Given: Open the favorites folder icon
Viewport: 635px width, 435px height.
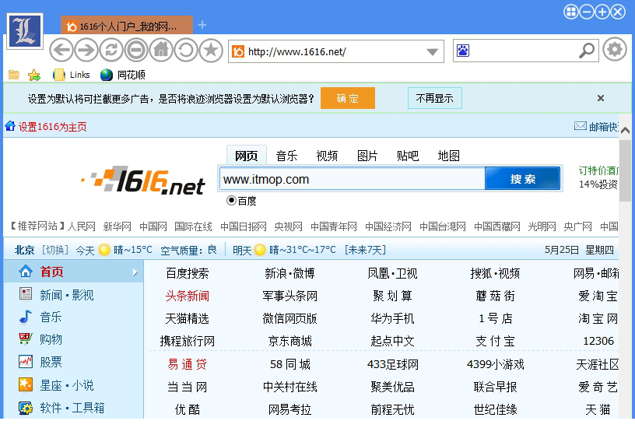Looking at the screenshot, I should 14,75.
